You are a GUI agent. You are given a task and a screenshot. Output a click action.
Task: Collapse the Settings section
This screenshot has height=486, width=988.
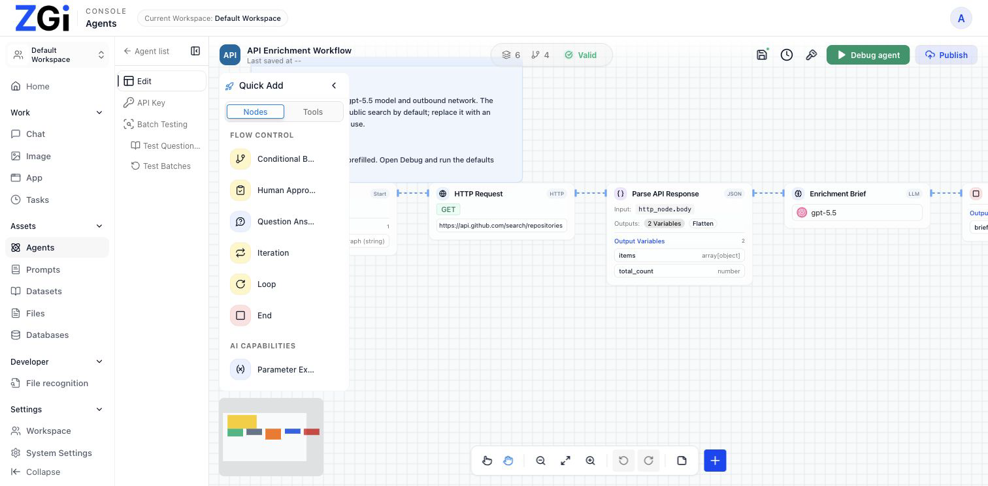(x=99, y=410)
